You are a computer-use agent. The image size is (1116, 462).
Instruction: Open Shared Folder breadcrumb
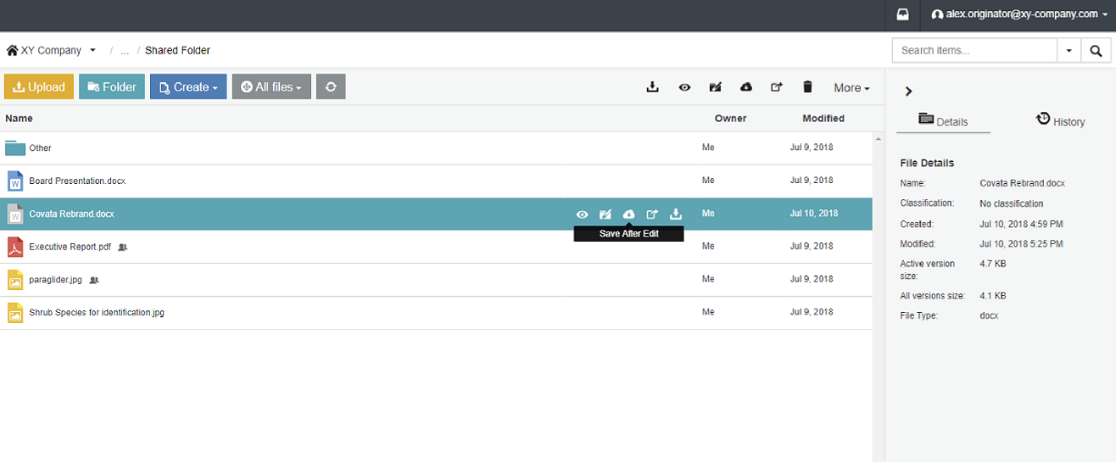coord(177,50)
